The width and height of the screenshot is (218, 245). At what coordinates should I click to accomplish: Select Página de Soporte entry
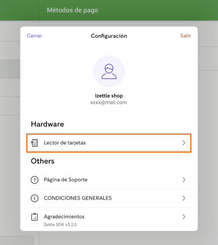tap(111, 180)
